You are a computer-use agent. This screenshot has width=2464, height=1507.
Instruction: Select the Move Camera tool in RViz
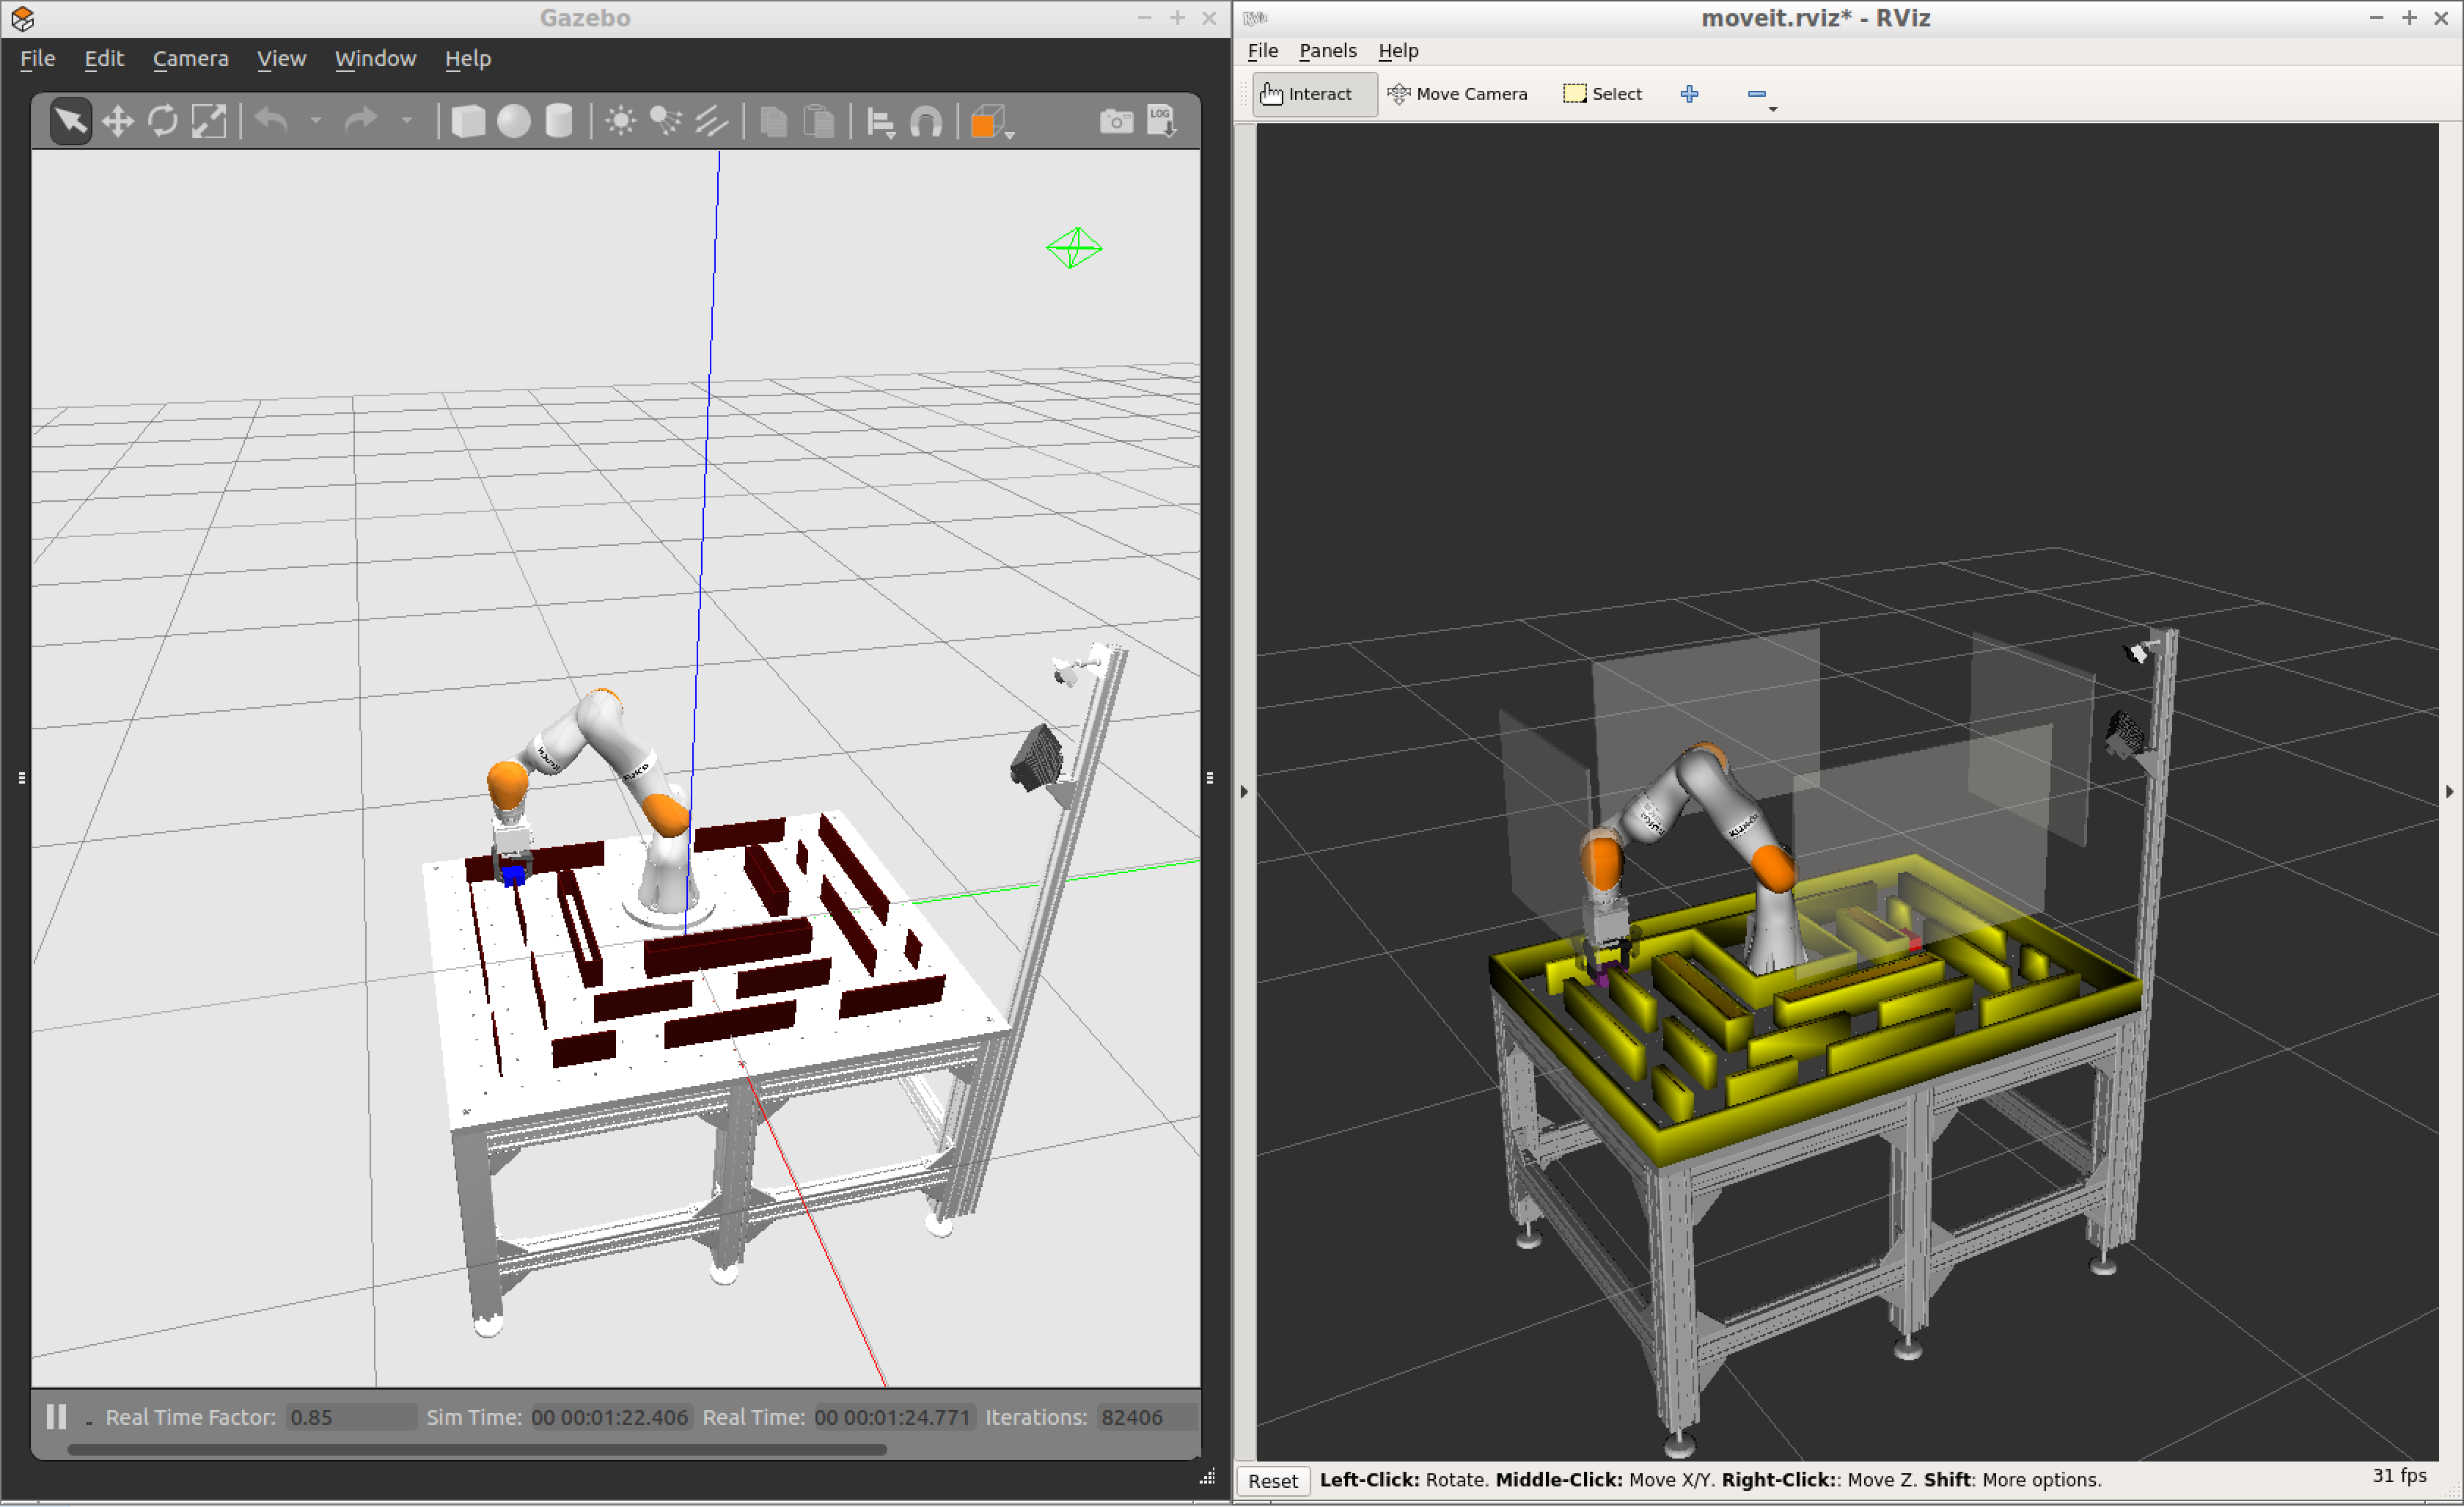coord(1458,93)
